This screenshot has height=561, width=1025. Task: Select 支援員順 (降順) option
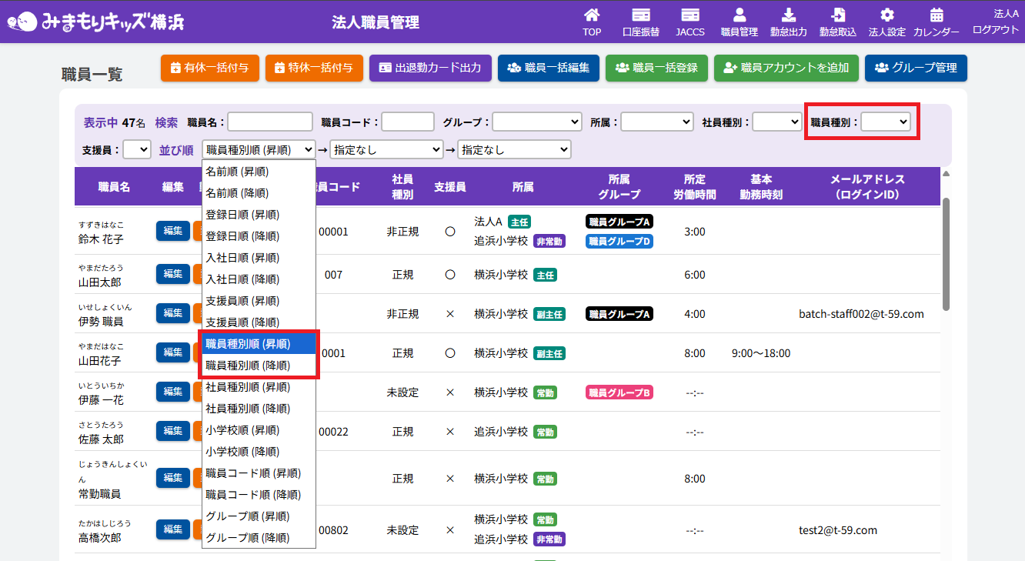click(259, 322)
